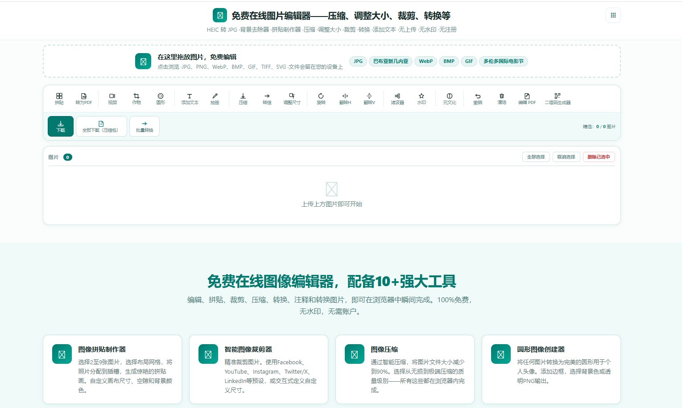Click the 清场 clear trash tool
This screenshot has width=682, height=408.
(x=502, y=99)
